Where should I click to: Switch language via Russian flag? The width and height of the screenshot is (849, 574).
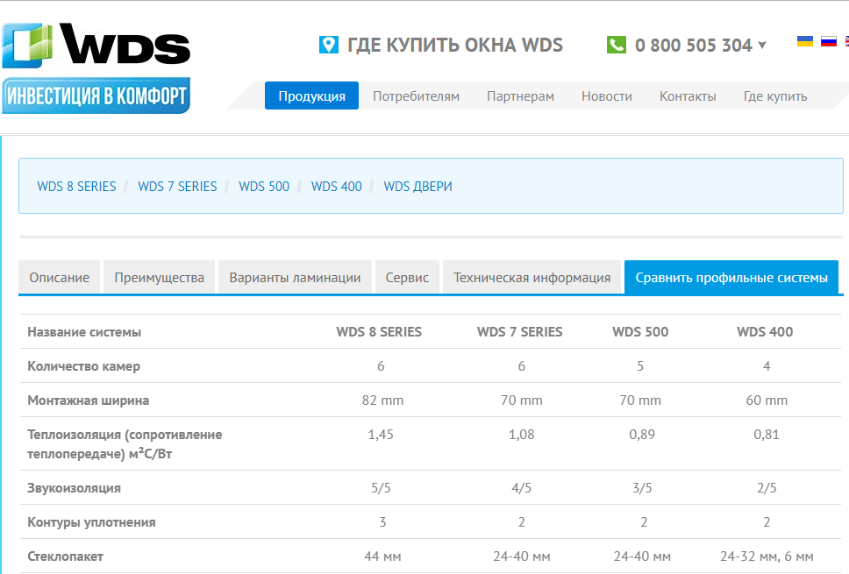[829, 41]
